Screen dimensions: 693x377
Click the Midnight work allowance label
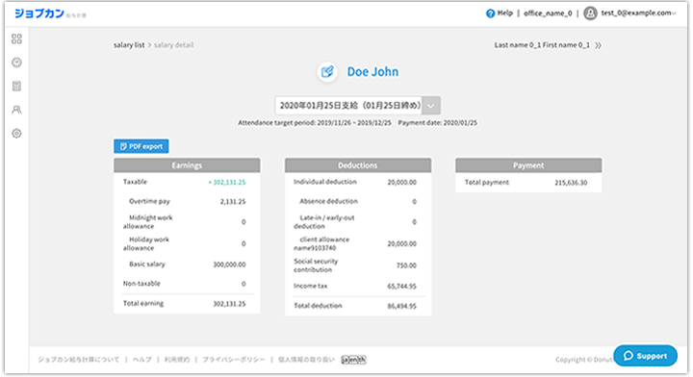click(x=147, y=221)
